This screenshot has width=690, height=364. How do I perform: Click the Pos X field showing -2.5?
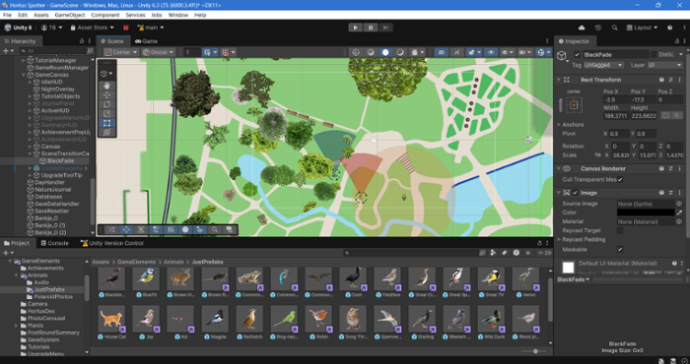tap(616, 99)
